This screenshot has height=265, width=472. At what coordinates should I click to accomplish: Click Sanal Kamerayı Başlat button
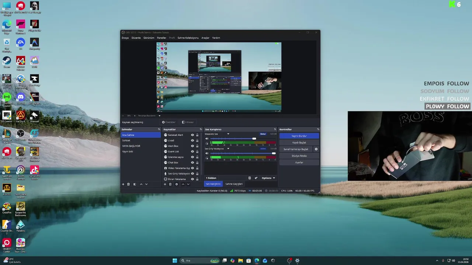(296, 149)
